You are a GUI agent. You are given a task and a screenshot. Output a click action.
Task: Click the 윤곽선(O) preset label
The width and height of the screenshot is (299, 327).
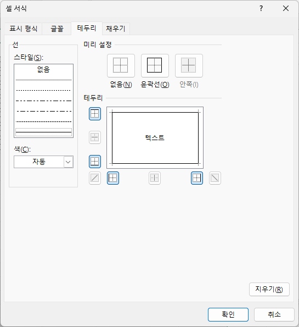click(155, 85)
